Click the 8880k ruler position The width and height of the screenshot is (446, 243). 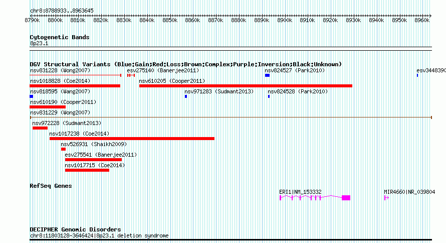click(239, 20)
